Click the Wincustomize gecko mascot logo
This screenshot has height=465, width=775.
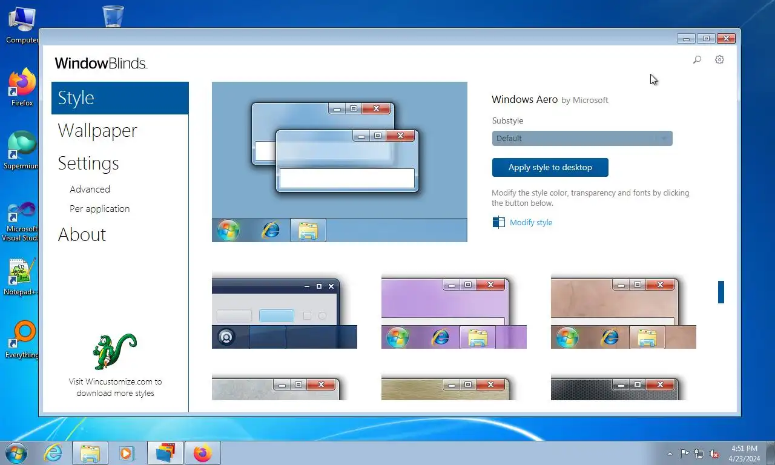(x=115, y=352)
